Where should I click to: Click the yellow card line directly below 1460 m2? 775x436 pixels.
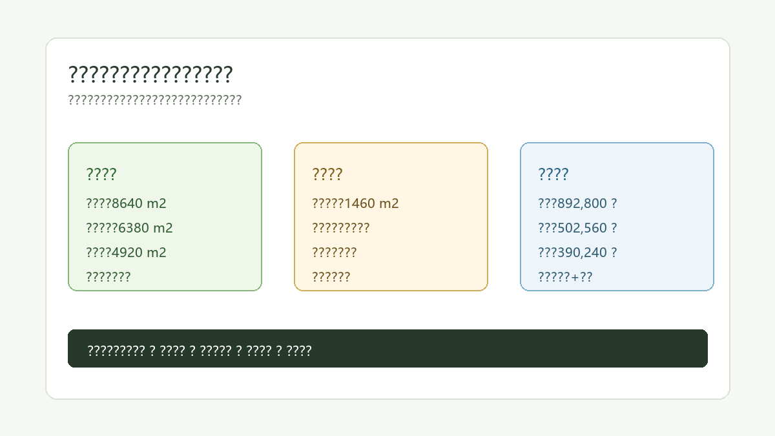pyautogui.click(x=341, y=228)
